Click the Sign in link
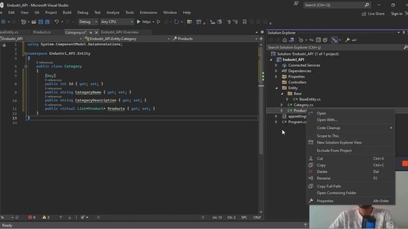408x229 pixels. [x=397, y=14]
